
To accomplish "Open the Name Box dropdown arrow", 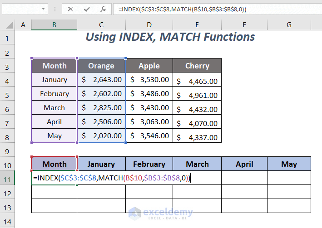I will [x=44, y=9].
